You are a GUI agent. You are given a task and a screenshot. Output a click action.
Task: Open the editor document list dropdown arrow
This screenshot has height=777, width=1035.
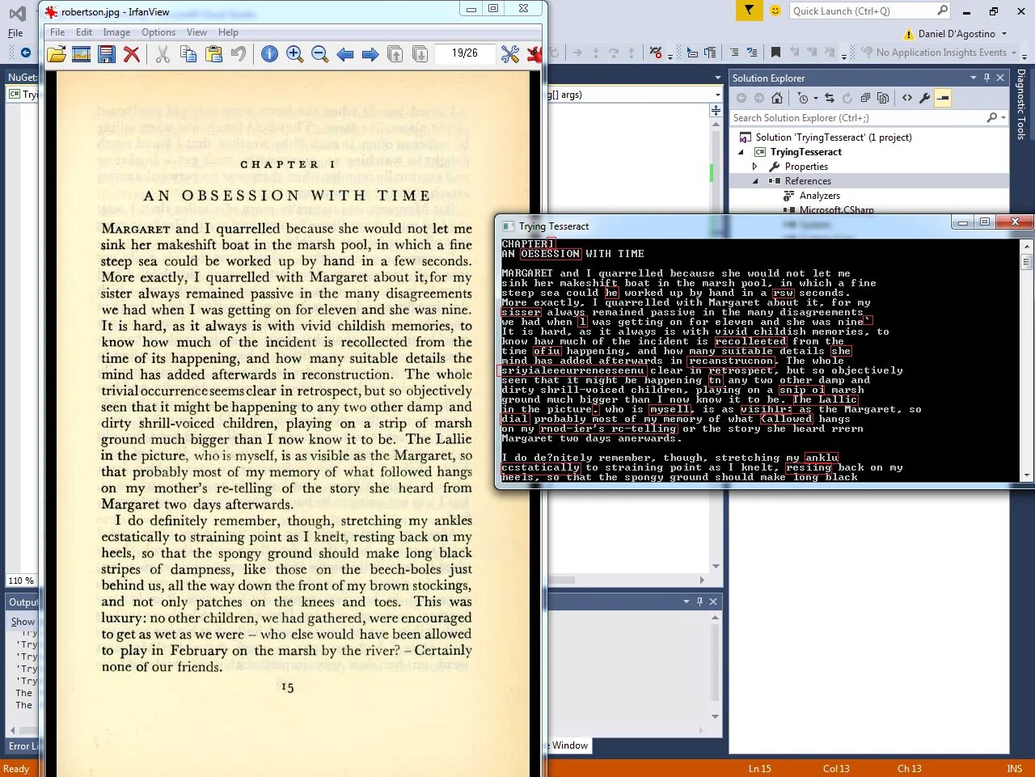click(717, 78)
